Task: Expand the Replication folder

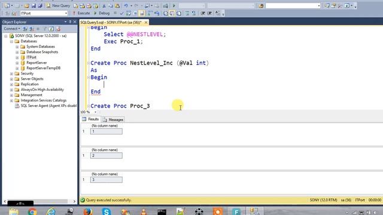Action: 11,84
